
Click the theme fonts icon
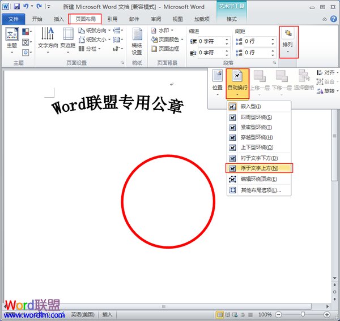25,42
